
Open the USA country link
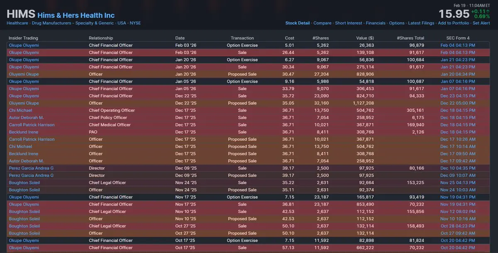click(x=122, y=23)
